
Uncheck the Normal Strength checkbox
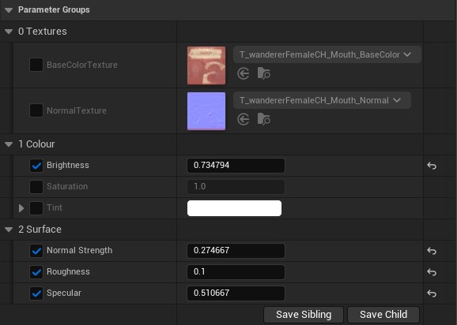(36, 251)
